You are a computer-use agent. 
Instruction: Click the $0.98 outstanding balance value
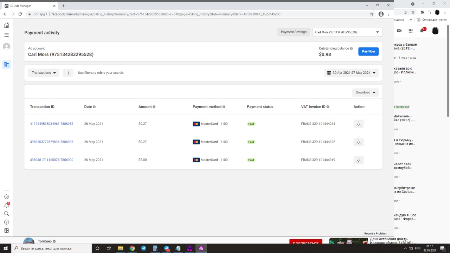pyautogui.click(x=325, y=54)
